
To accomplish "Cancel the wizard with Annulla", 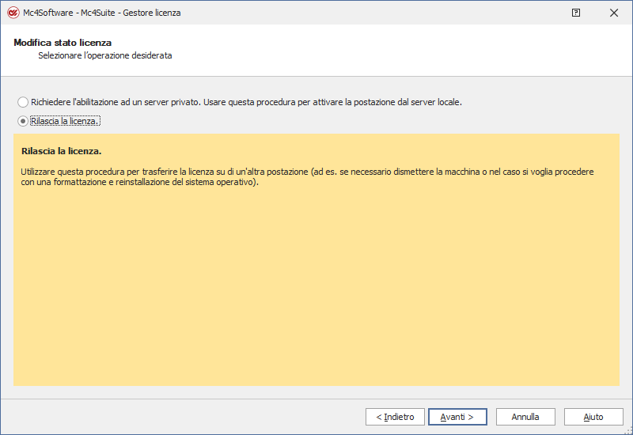I will pyautogui.click(x=525, y=417).
